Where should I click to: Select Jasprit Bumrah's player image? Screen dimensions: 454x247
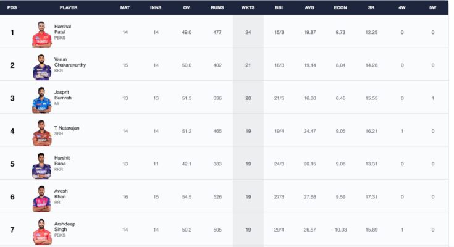coord(42,100)
